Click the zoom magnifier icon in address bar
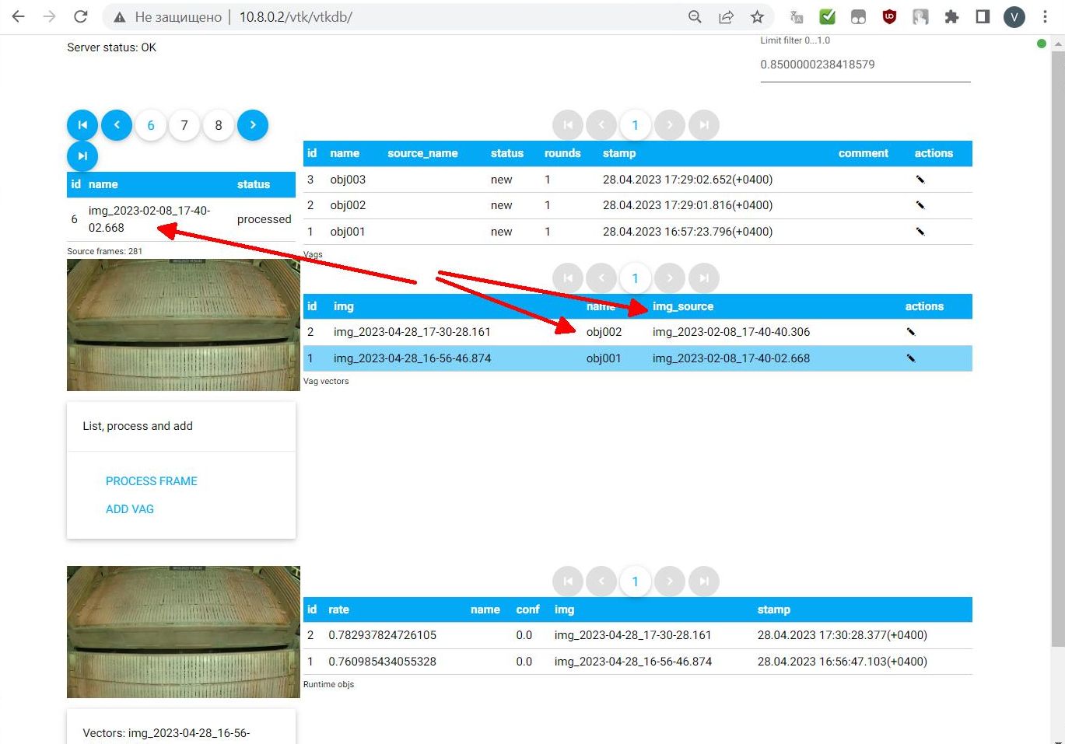Screen dimensions: 1065x744 [x=695, y=17]
